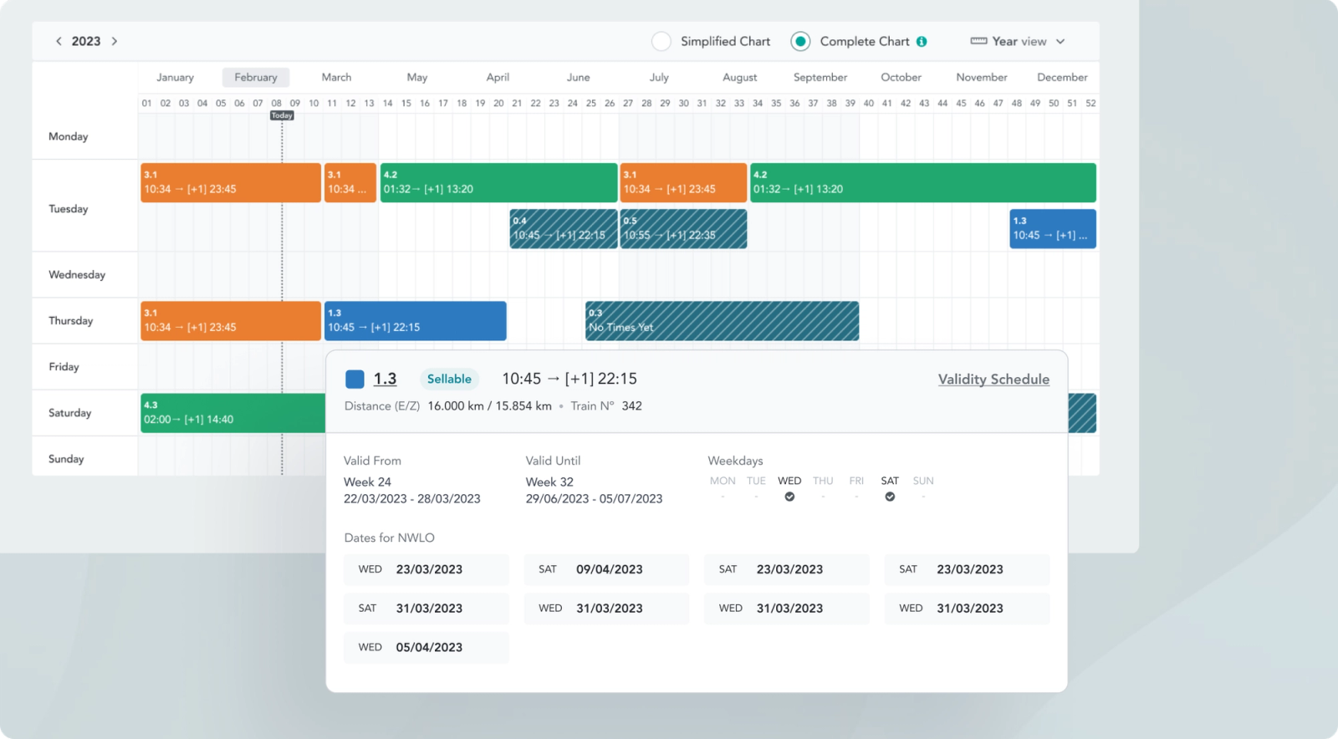Click the blue color swatch beside 1.3
Screen dimensions: 1338x739
coord(355,379)
